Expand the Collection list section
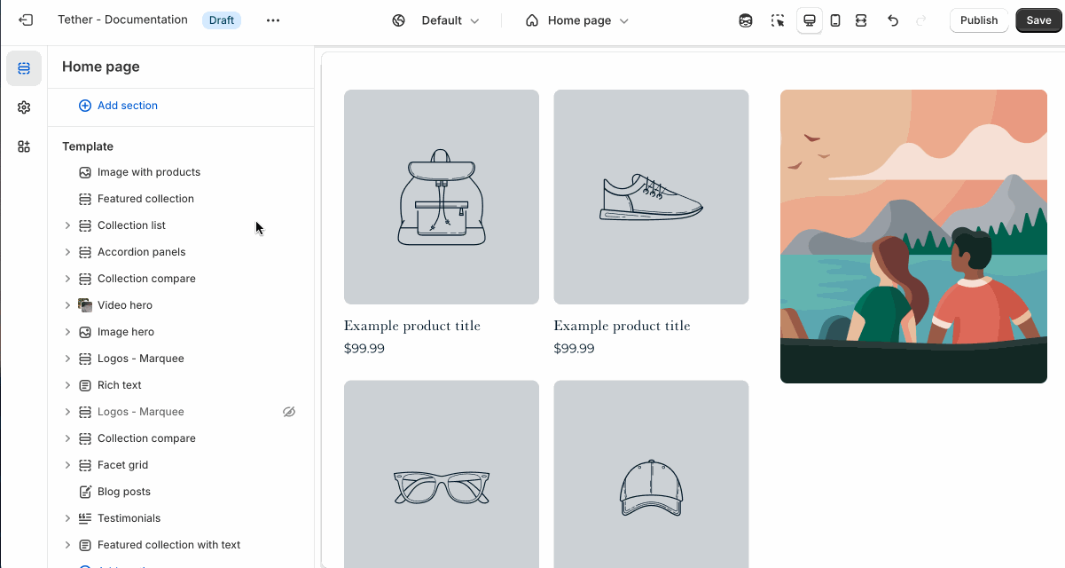The width and height of the screenshot is (1065, 568). (x=67, y=225)
